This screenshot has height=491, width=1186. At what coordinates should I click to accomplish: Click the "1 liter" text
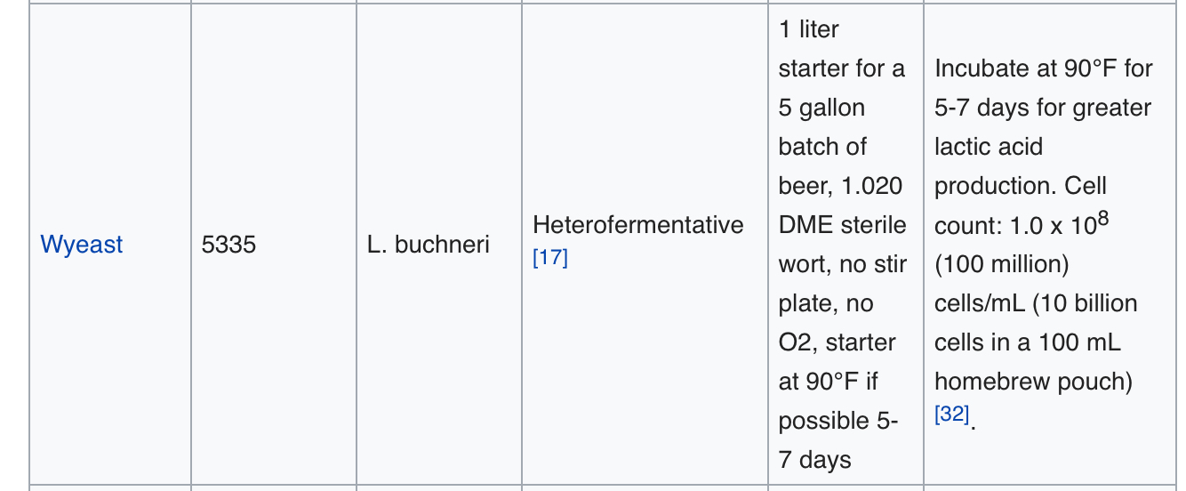pyautogui.click(x=808, y=29)
